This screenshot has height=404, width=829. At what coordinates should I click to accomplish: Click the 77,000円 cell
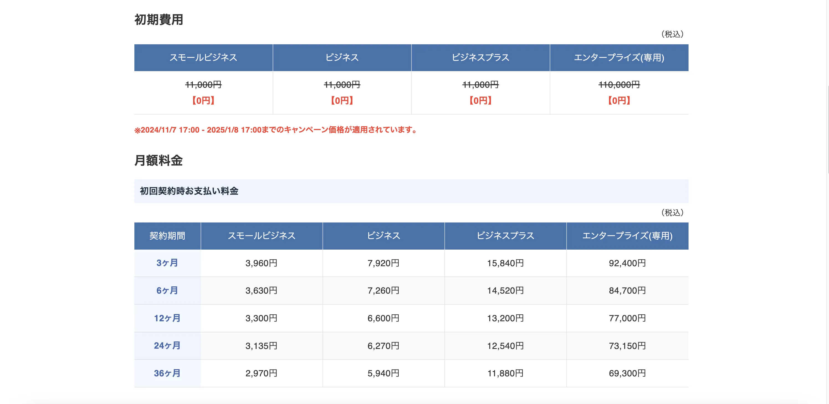tap(628, 318)
